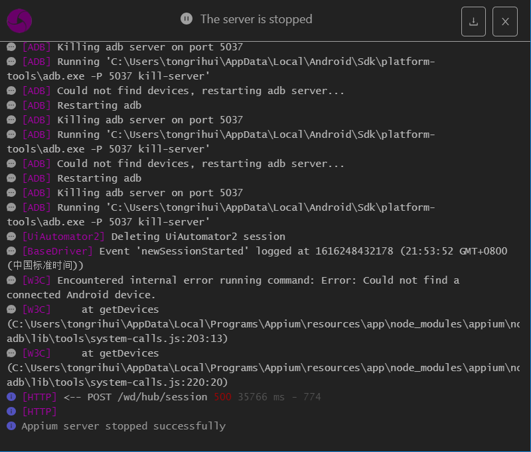Viewport: 531px width, 452px height.
Task: Select 'Appium server stopped successfully' message
Action: [123, 426]
